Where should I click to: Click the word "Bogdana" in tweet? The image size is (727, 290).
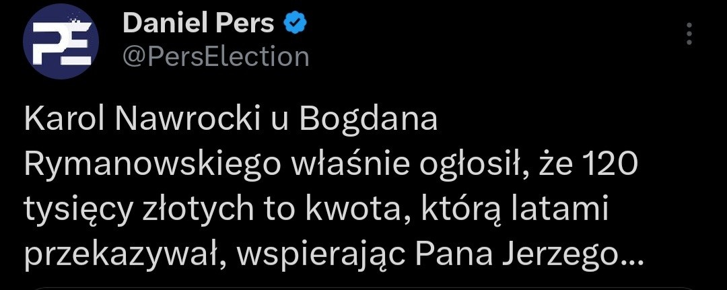coord(368,120)
